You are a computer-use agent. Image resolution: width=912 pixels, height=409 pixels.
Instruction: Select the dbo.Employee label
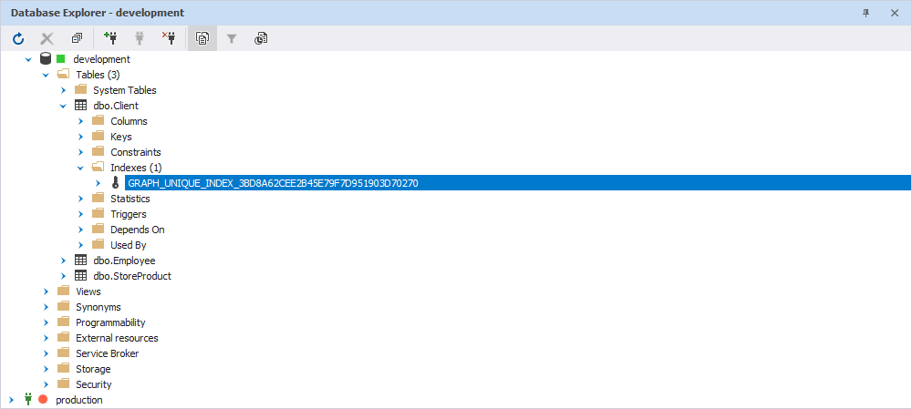pyautogui.click(x=124, y=261)
